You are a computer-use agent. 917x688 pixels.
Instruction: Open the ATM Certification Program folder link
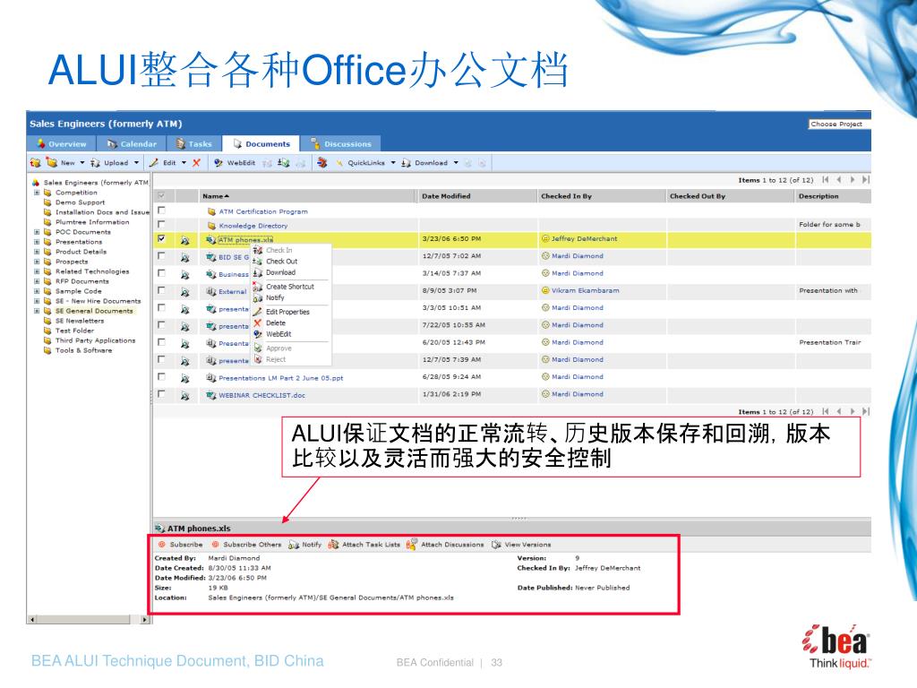(x=263, y=211)
